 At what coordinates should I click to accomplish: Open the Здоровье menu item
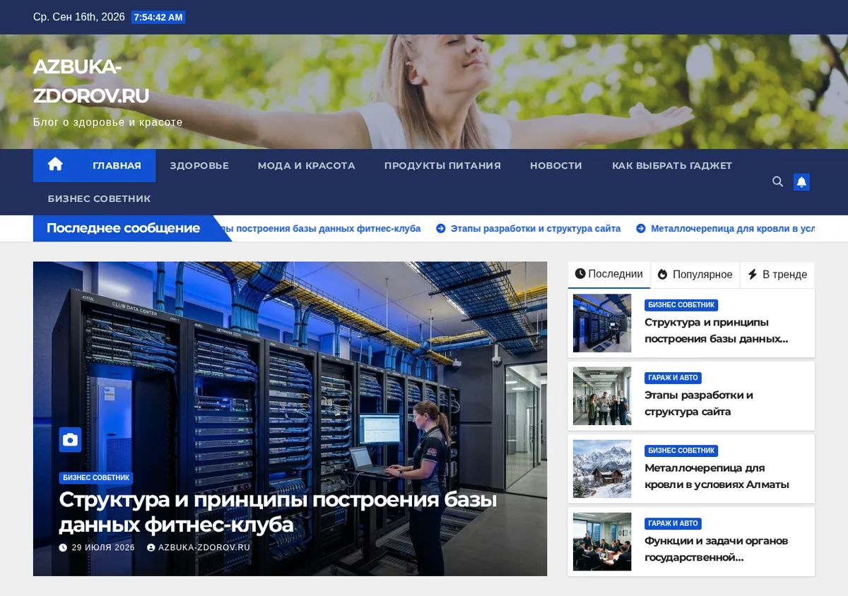pyautogui.click(x=199, y=165)
